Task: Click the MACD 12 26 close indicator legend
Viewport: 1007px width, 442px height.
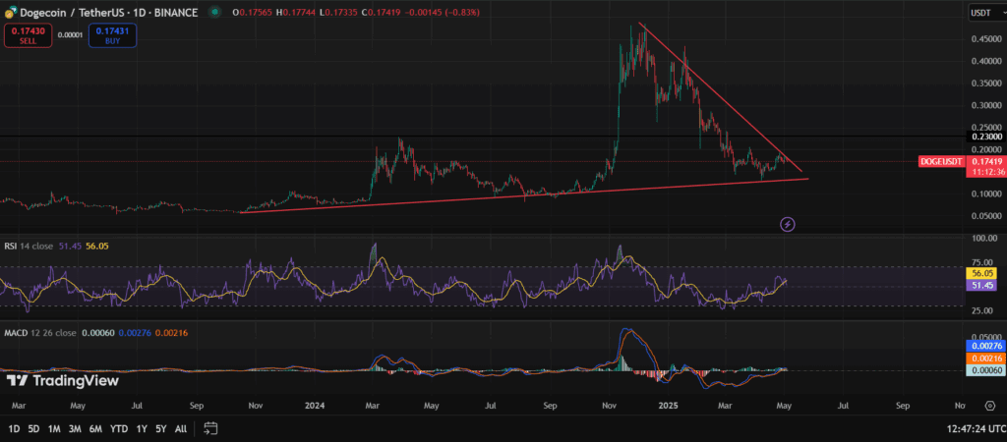Action: [x=39, y=333]
